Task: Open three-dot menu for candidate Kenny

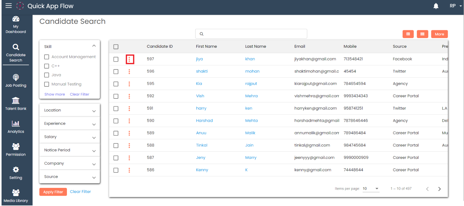Action: 129,170
